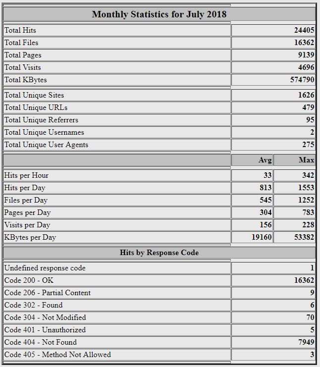The image size is (320, 367).
Task: Select the Total Hits value 24405
Action: pyautogui.click(x=304, y=30)
